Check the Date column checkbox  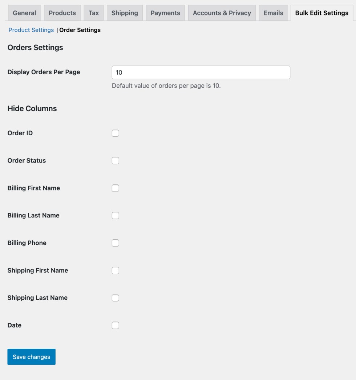tap(116, 325)
